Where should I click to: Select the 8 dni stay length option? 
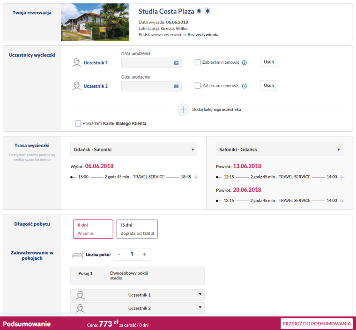[93, 229]
